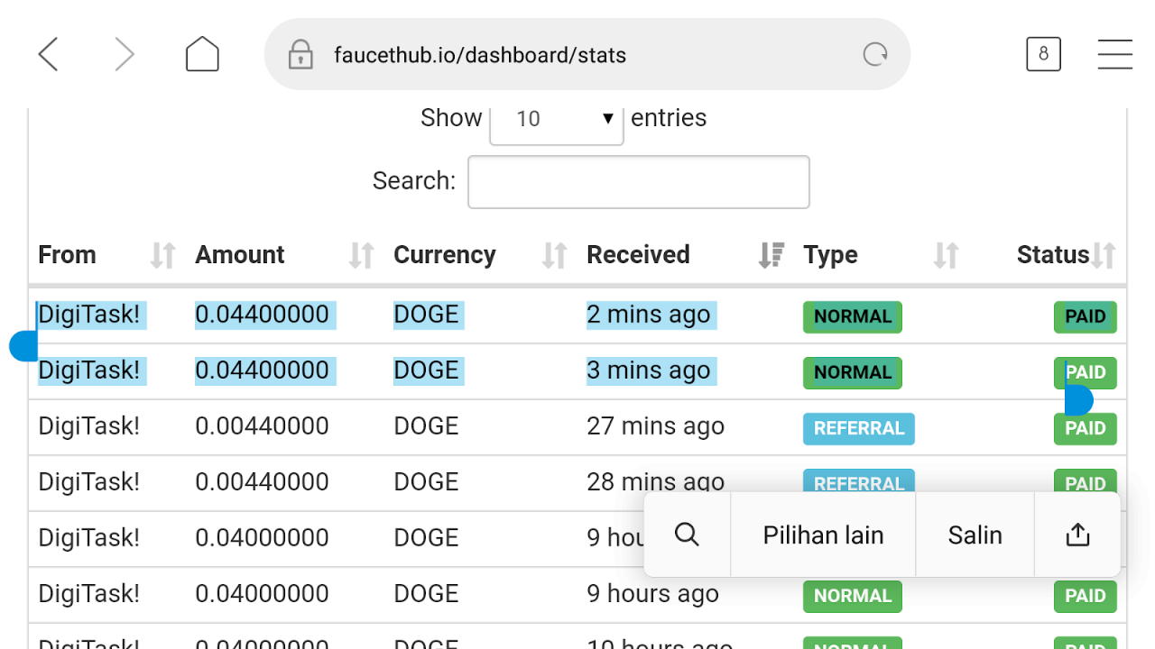The height and width of the screenshot is (649, 1155).
Task: Open the browser home page icon
Action: point(202,55)
